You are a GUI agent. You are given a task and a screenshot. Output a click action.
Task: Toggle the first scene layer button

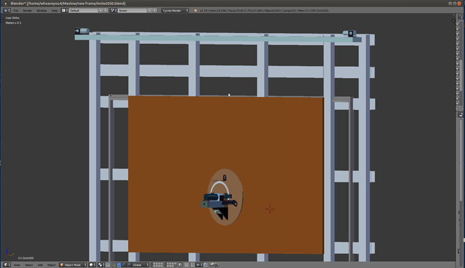tap(154, 264)
